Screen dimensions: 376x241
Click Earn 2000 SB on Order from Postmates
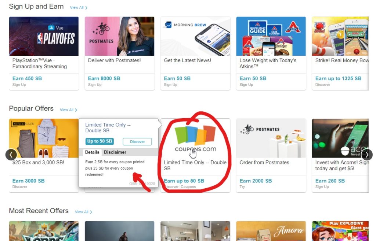pyautogui.click(x=256, y=181)
